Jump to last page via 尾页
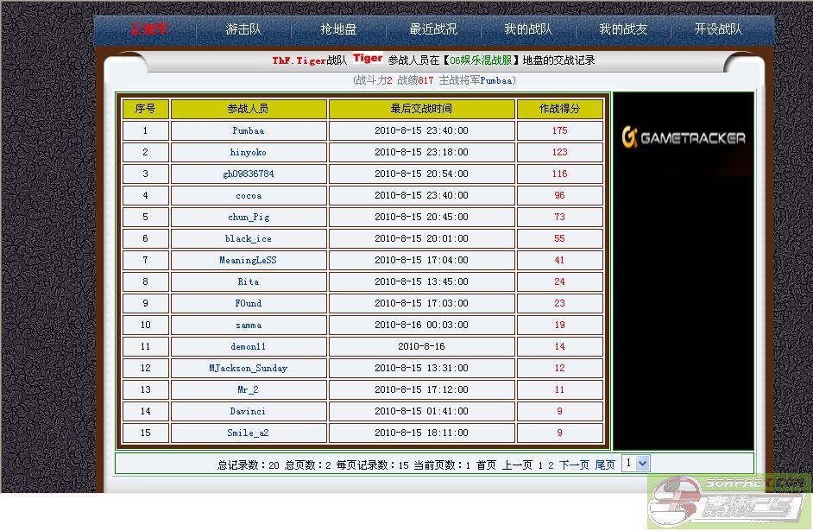This screenshot has height=531, width=813. tap(605, 465)
